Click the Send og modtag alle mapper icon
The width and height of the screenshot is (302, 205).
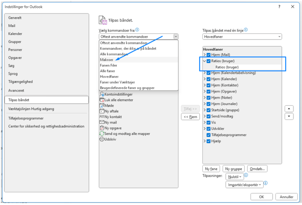point(102,134)
